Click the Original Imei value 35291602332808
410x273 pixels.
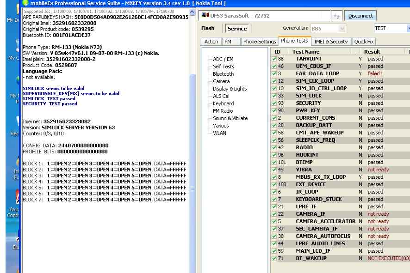pos(74,23)
